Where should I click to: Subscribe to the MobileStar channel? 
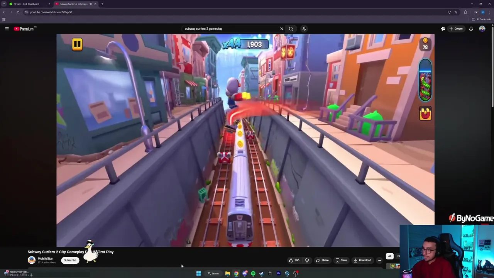pyautogui.click(x=70, y=260)
